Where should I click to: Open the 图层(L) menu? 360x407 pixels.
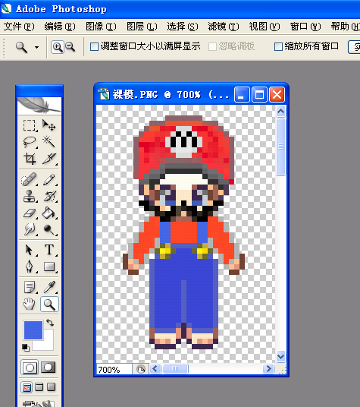[142, 27]
